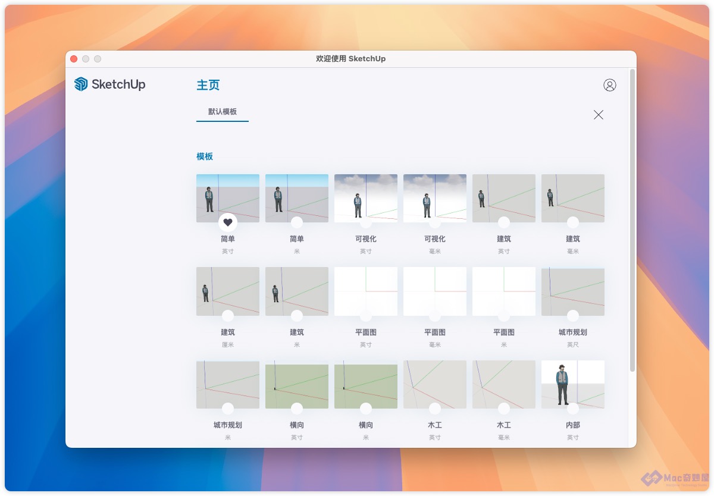Image resolution: width=714 pixels, height=496 pixels.
Task: Mark 建筑 英寸 template as default
Action: [504, 222]
